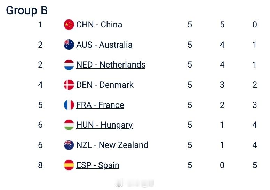
Task: Follow the FRA - France link
Action: click(x=100, y=105)
